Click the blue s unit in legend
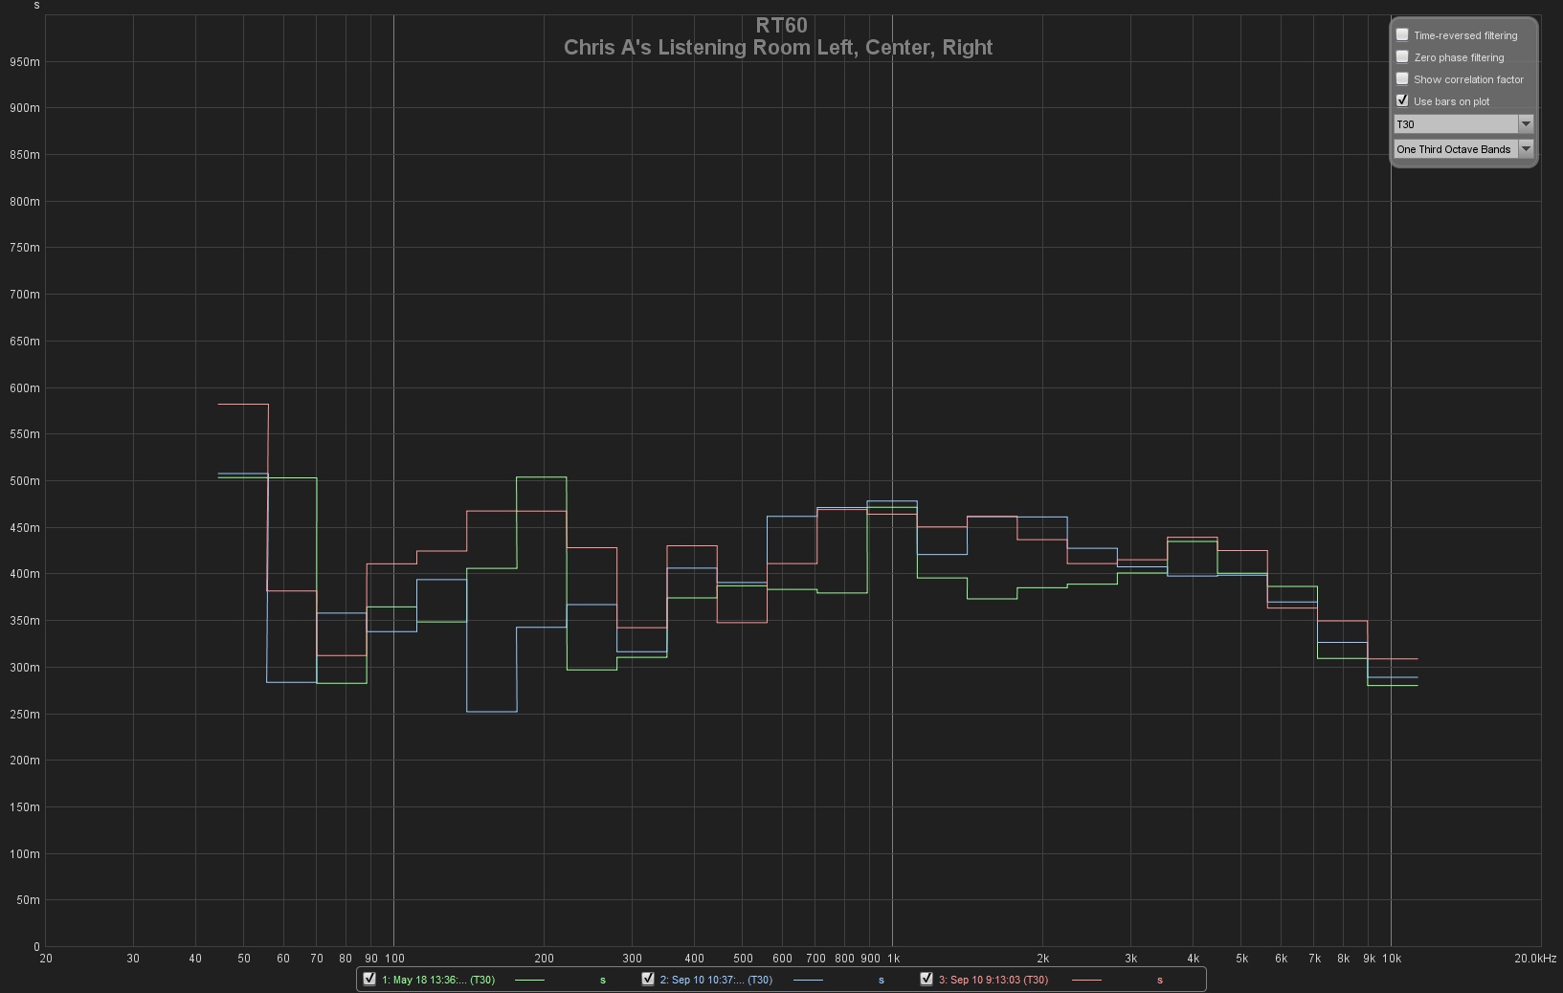The height and width of the screenshot is (993, 1563). (x=882, y=980)
